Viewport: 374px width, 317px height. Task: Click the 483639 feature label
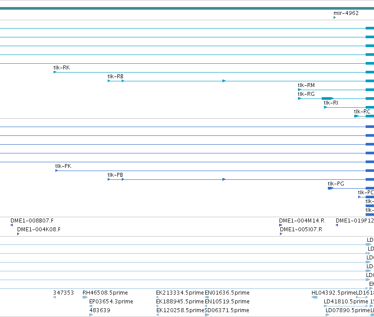(x=100, y=310)
